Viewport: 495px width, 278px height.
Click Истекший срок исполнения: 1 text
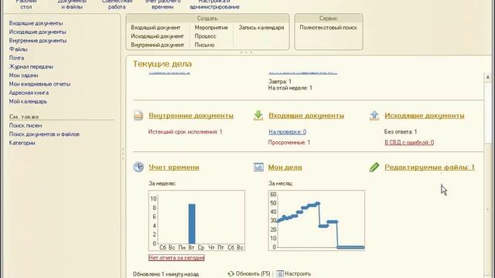tap(186, 132)
